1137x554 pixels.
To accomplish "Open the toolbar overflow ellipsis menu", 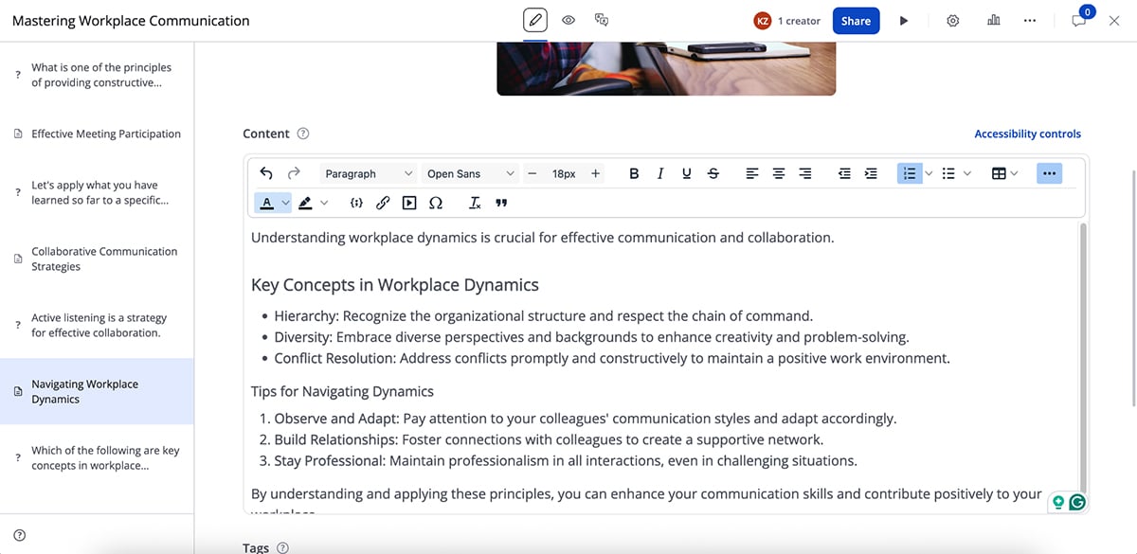I will coord(1049,172).
